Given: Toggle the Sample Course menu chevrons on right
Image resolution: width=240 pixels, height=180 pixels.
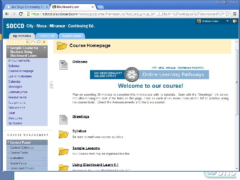Looking at the screenshot, I should coord(45,48).
